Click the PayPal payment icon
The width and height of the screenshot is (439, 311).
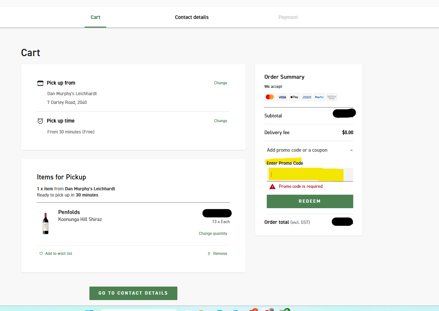coord(319,97)
